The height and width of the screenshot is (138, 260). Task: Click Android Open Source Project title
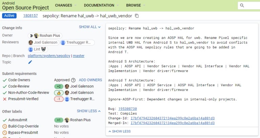click(25, 6)
